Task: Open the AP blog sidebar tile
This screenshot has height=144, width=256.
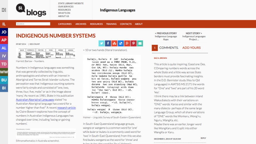Action: [4, 40]
